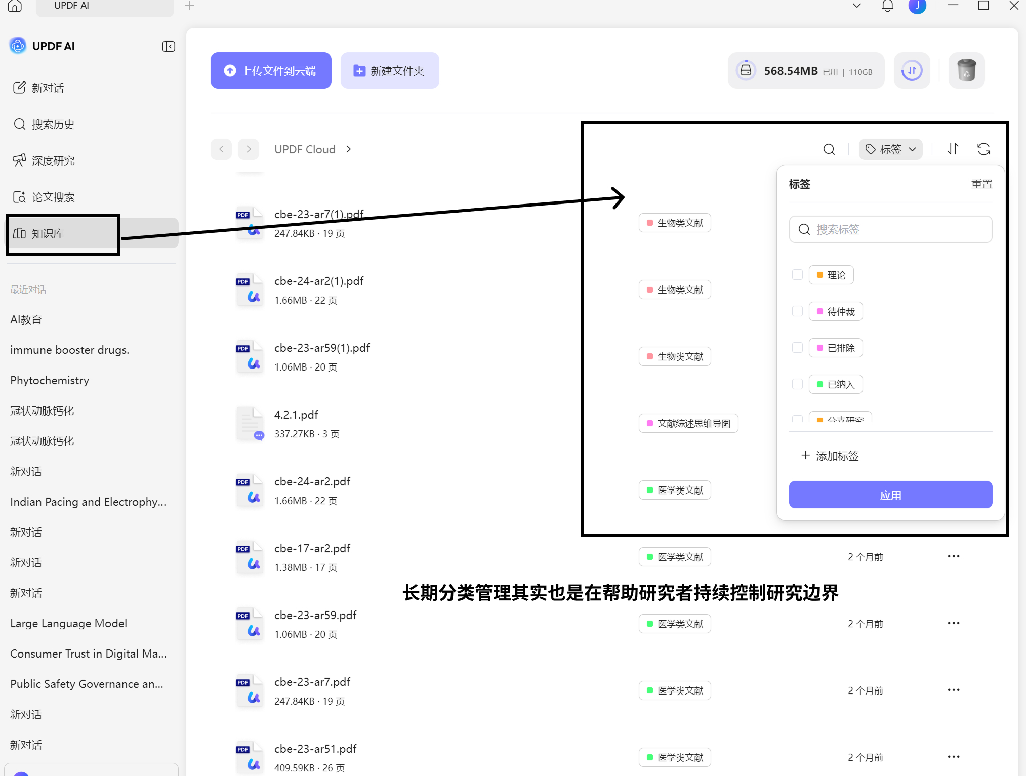The height and width of the screenshot is (776, 1026).
Task: Check the 已纳入 tag checkbox
Action: (797, 384)
